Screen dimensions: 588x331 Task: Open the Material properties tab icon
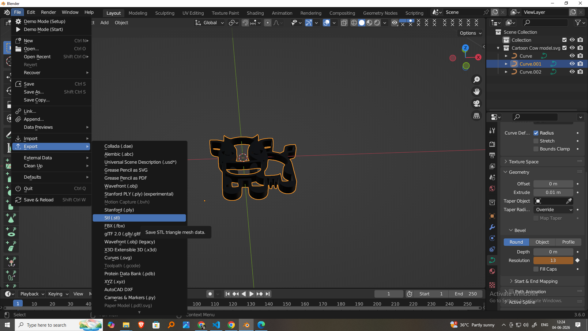492,271
